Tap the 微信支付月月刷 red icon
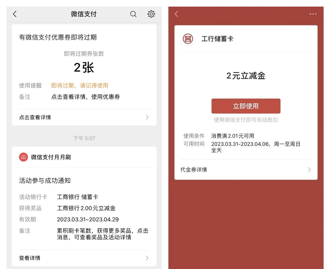This screenshot has height=269, width=328. 23,157
